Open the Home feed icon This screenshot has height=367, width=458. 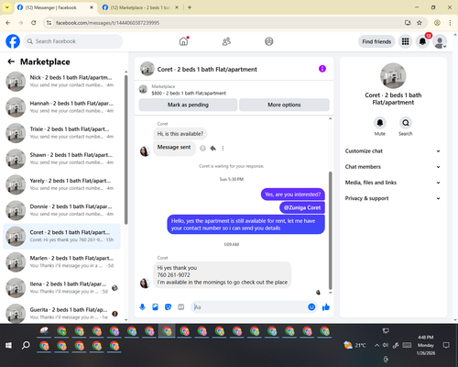tap(183, 41)
